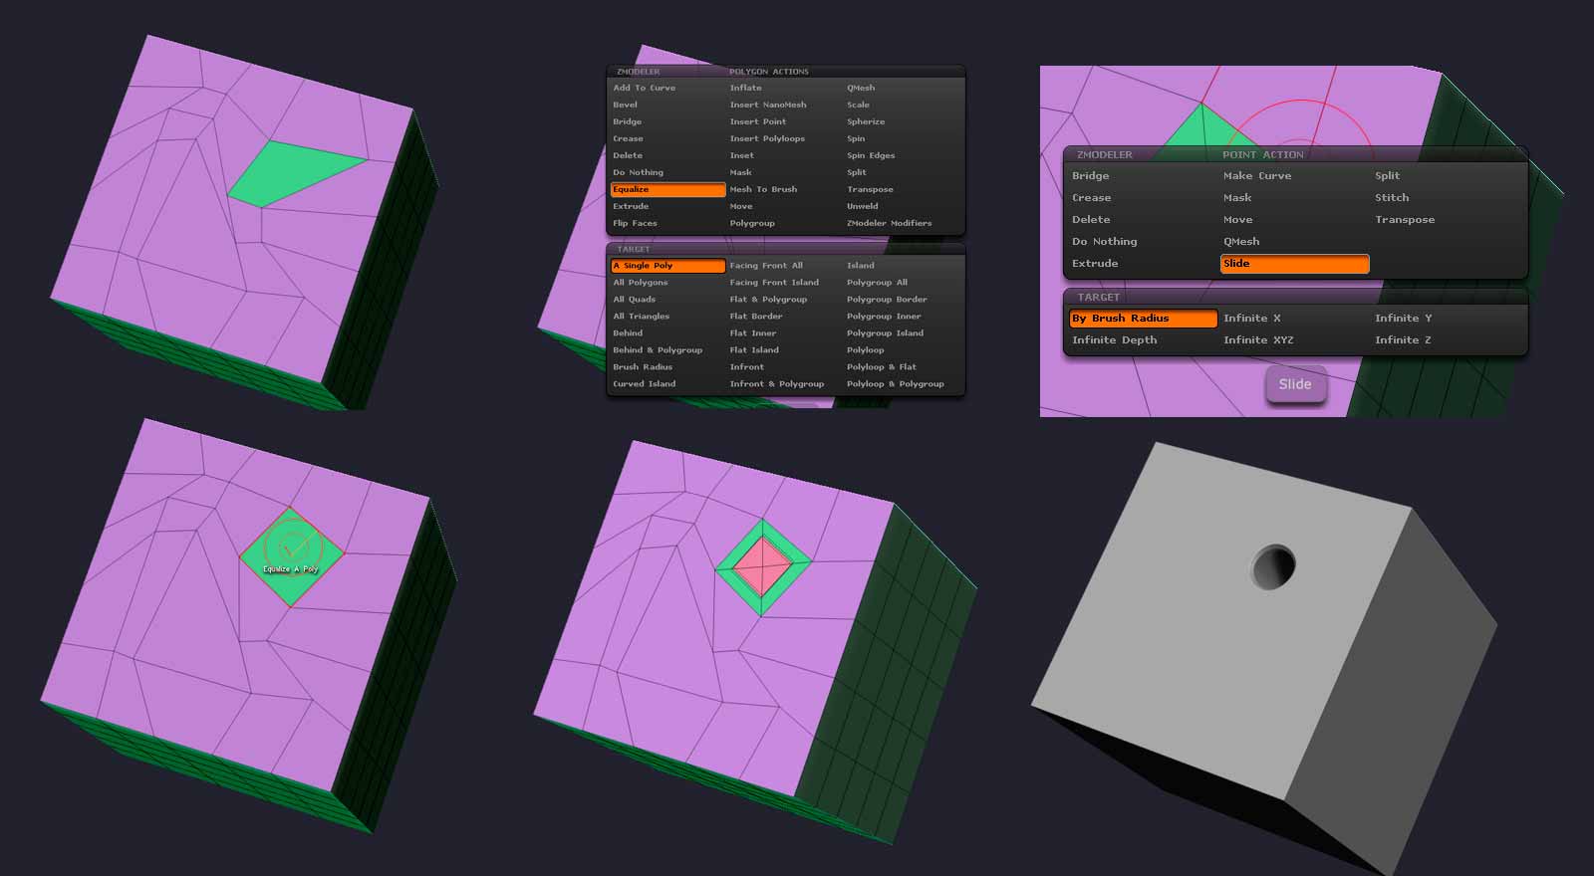Viewport: 1594px width, 876px height.
Task: Choose the Insert NanoMesh polygon action
Action: (x=767, y=105)
